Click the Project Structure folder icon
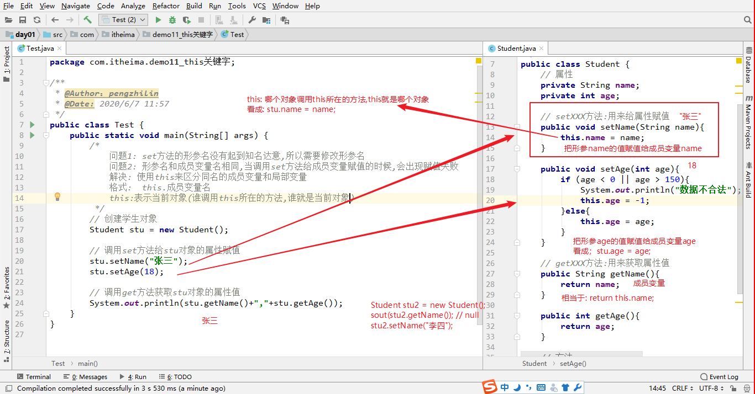755x394 pixels. (266, 20)
